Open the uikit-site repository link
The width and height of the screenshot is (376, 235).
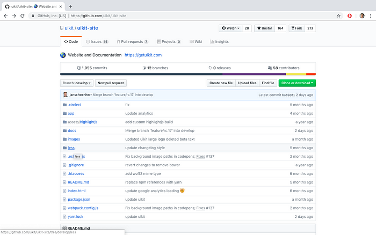coord(88,28)
